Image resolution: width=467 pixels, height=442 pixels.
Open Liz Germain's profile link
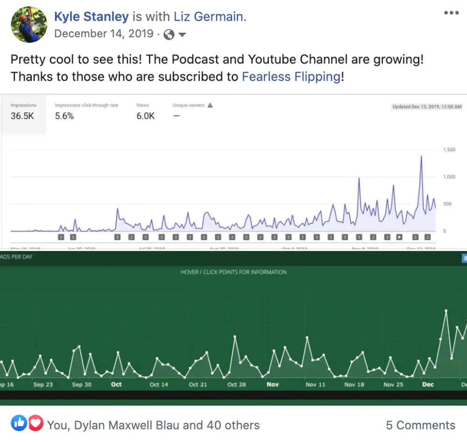point(208,17)
